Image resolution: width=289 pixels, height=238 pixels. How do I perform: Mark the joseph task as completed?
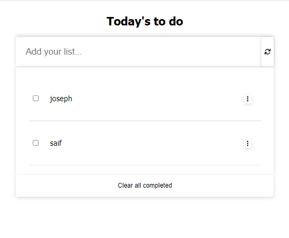point(35,99)
